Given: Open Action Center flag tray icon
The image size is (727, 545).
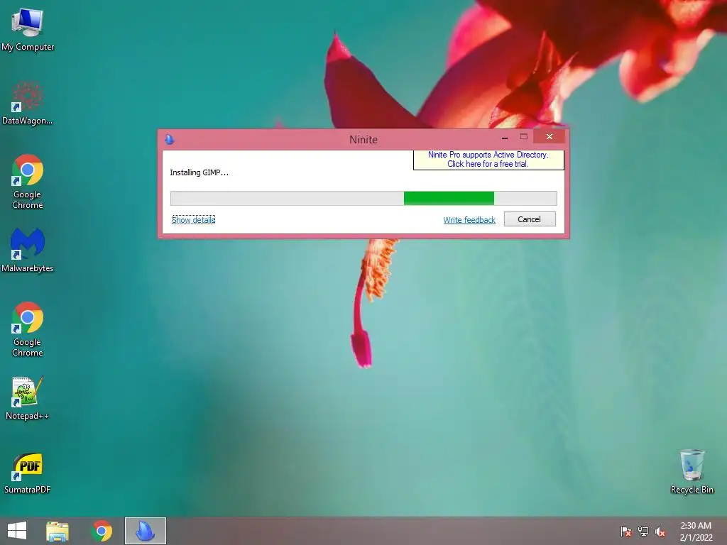Looking at the screenshot, I should pos(625,531).
